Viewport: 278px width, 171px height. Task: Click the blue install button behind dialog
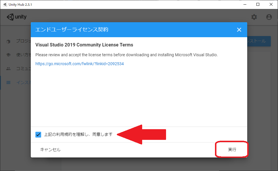[259, 41]
